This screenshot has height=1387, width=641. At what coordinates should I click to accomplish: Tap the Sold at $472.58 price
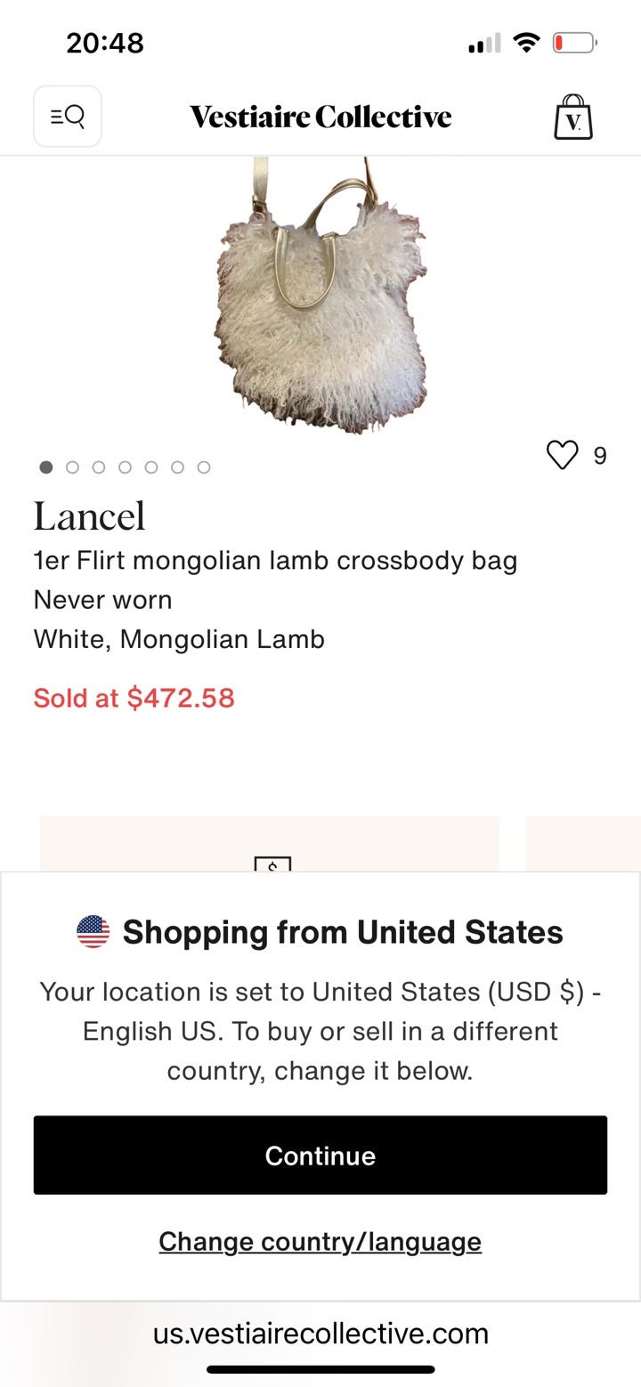point(134,697)
